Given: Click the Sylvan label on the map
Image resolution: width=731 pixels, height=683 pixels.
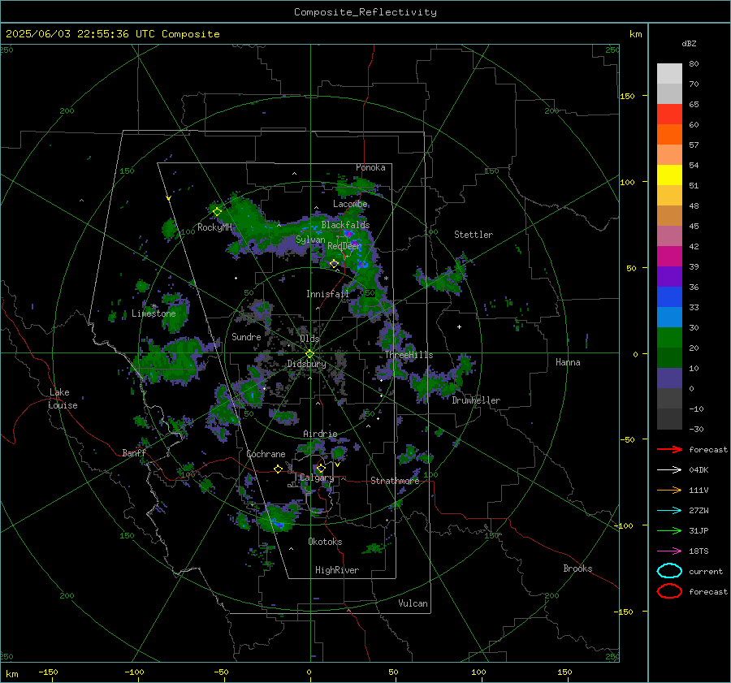Looking at the screenshot, I should [310, 240].
